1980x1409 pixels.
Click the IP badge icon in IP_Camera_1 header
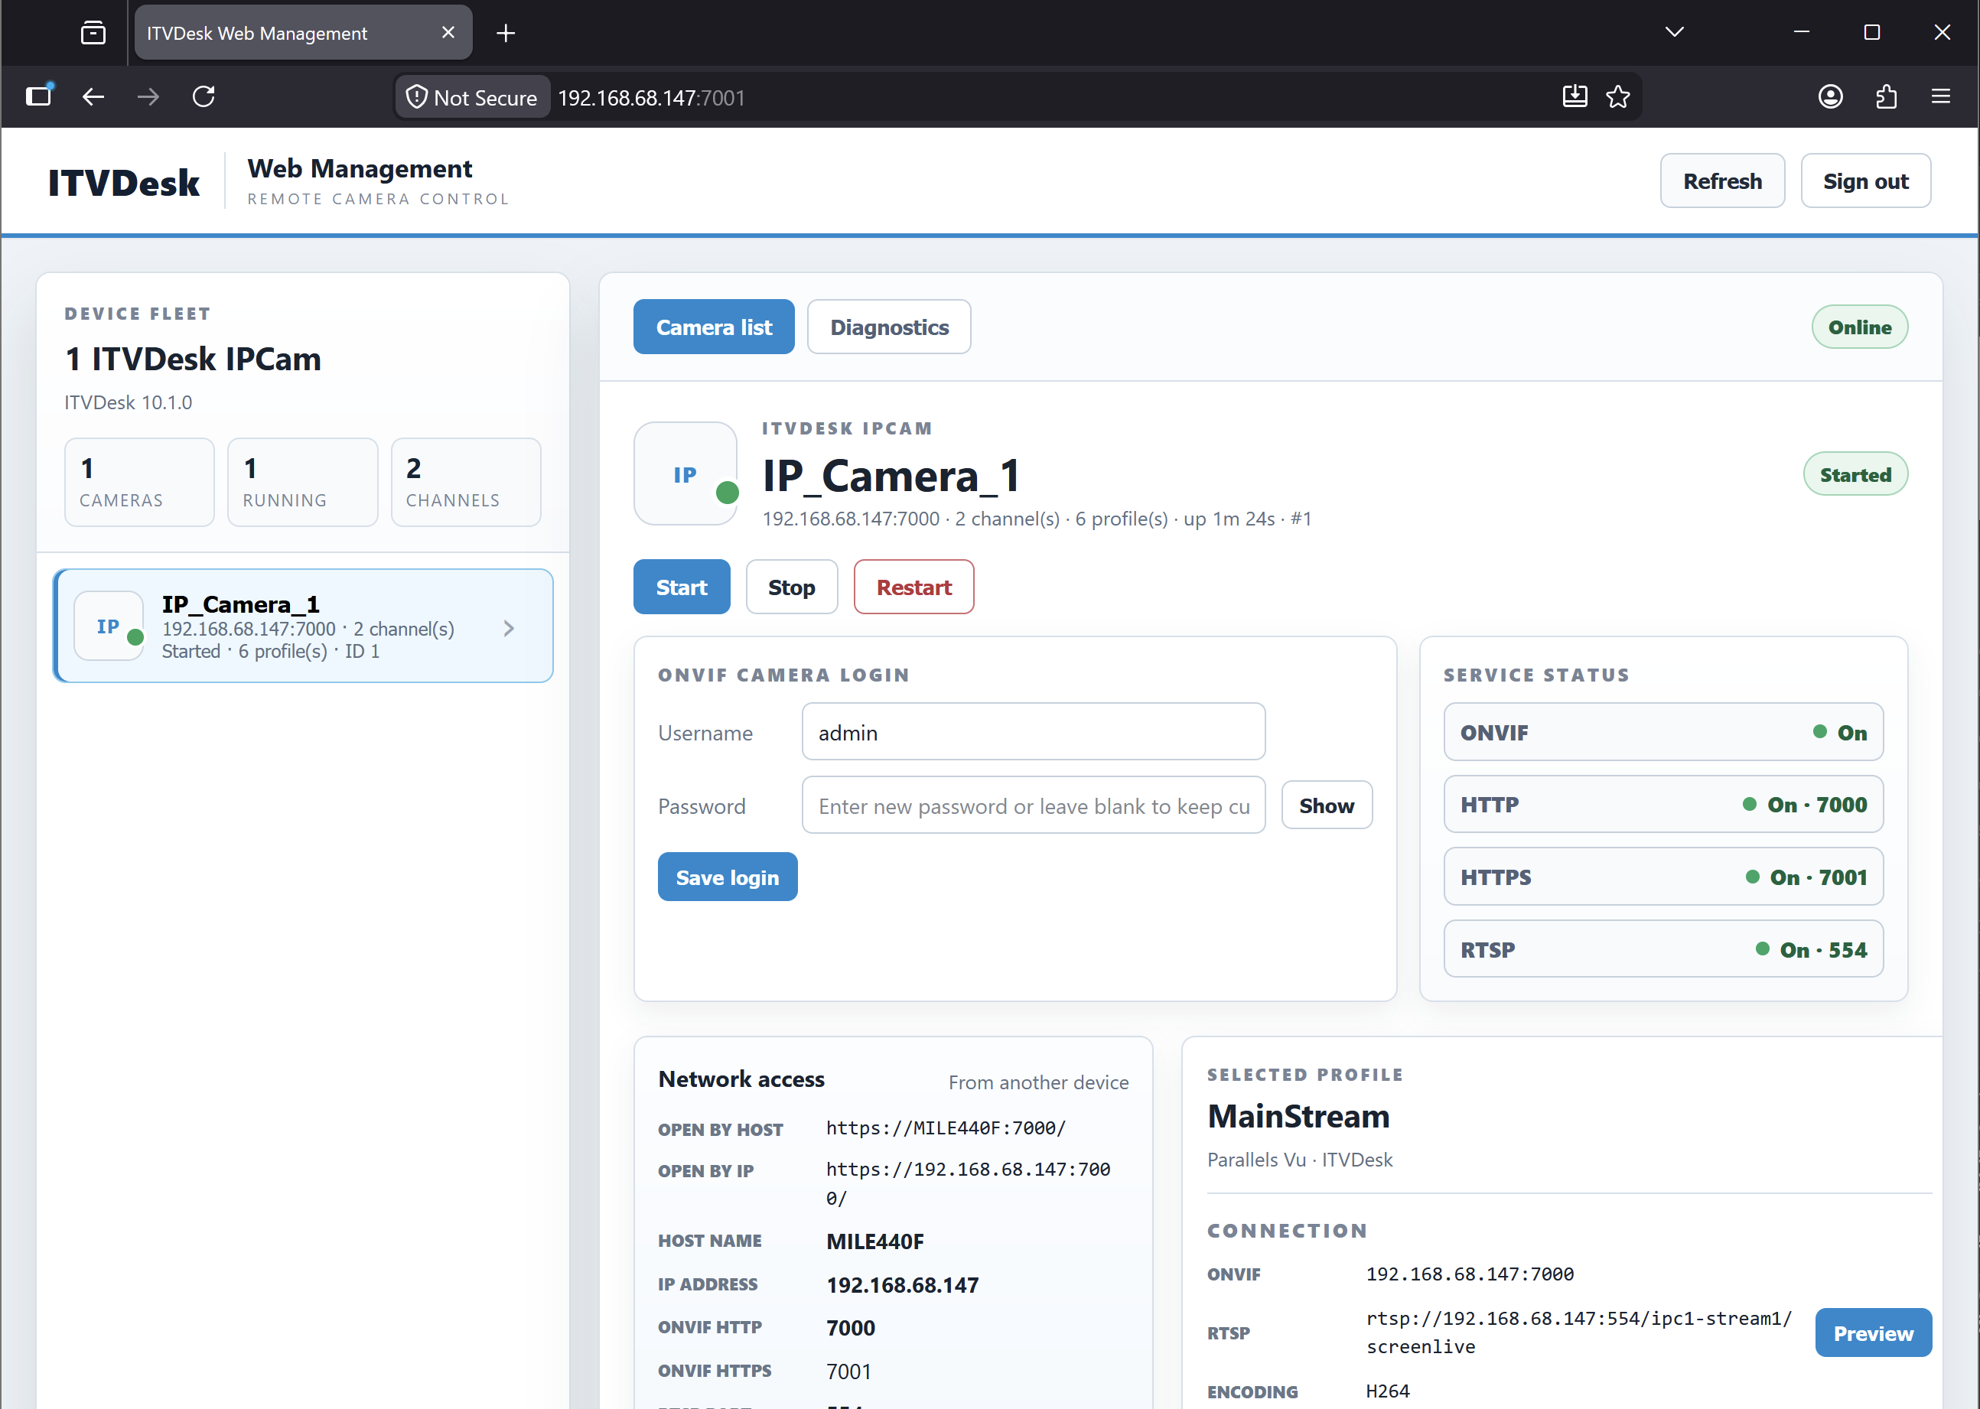(x=686, y=473)
